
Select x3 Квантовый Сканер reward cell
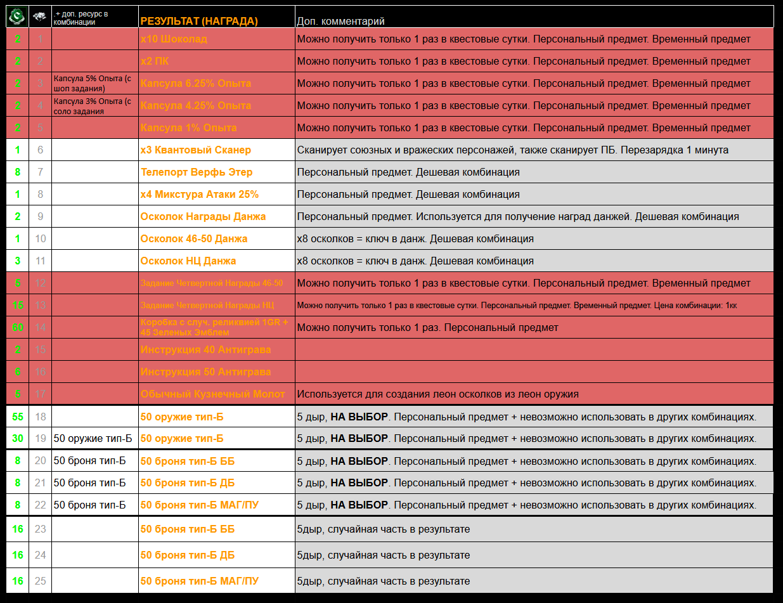[x=195, y=150]
